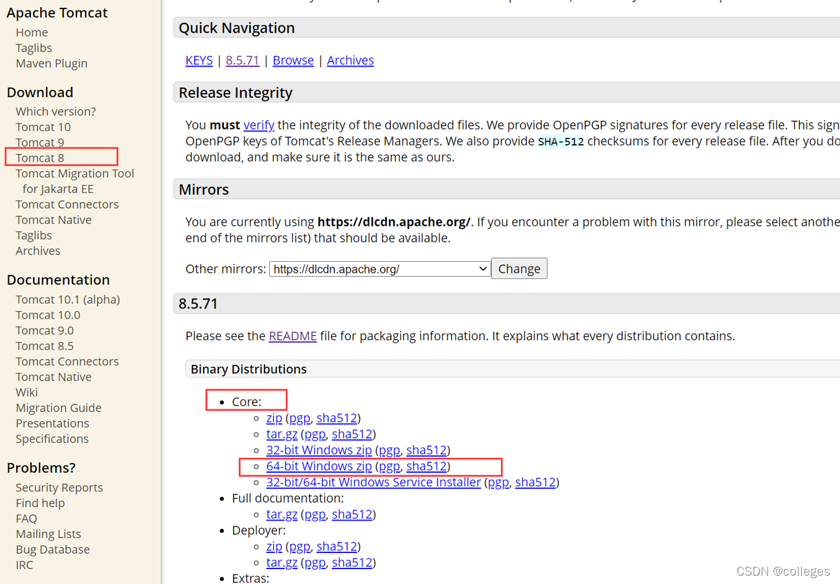Screen dimensions: 840x584
Task: Download the 64-bit Windows zip
Action: click(x=319, y=466)
